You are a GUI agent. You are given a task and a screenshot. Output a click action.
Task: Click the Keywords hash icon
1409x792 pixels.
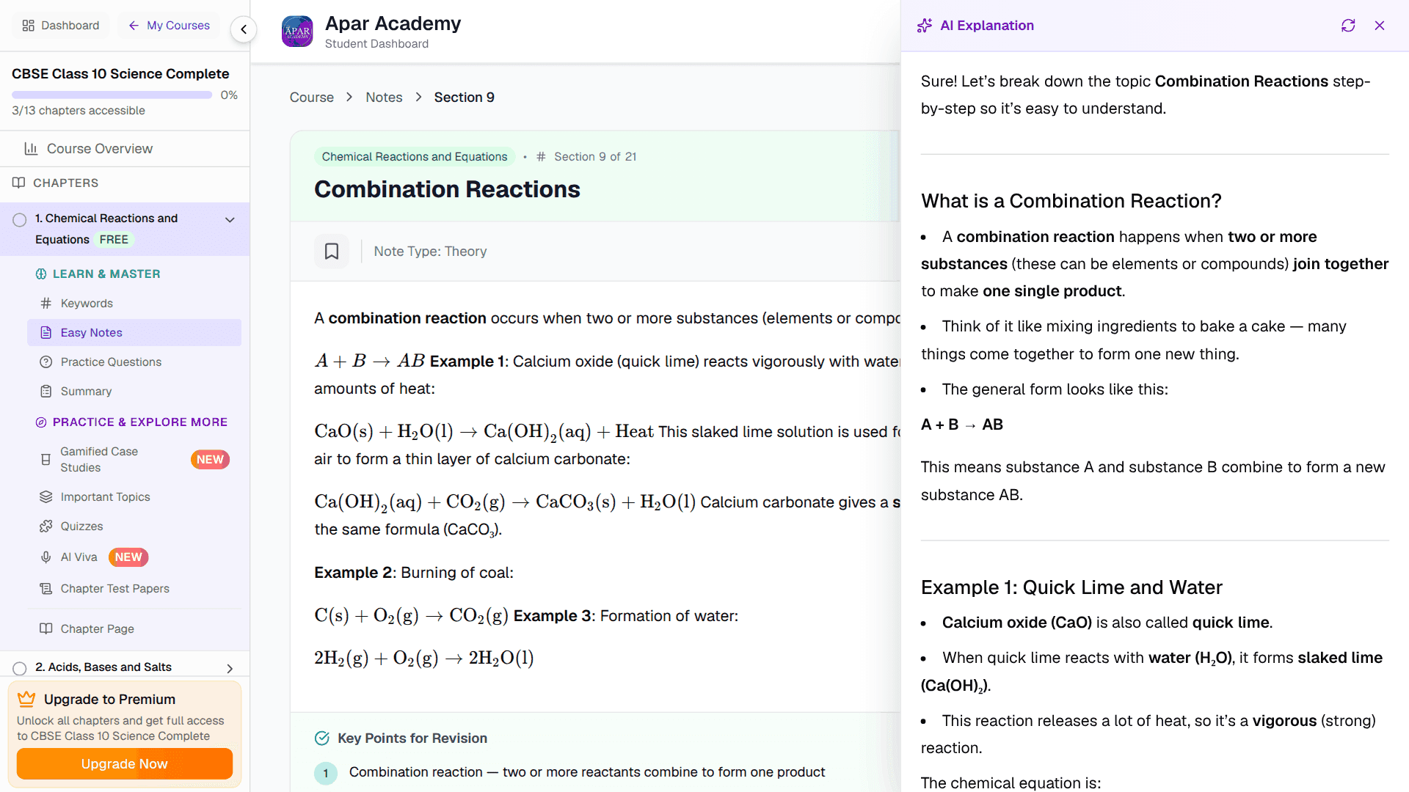45,304
